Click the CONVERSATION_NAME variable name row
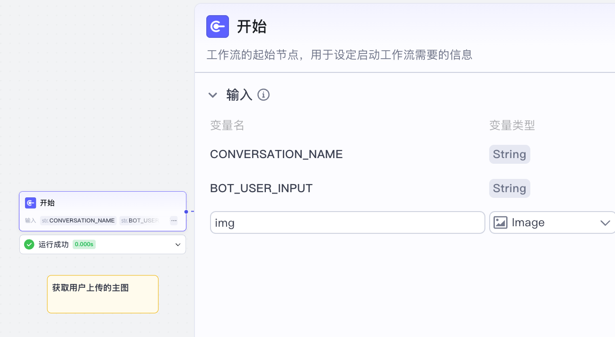This screenshot has width=615, height=337. tap(276, 154)
